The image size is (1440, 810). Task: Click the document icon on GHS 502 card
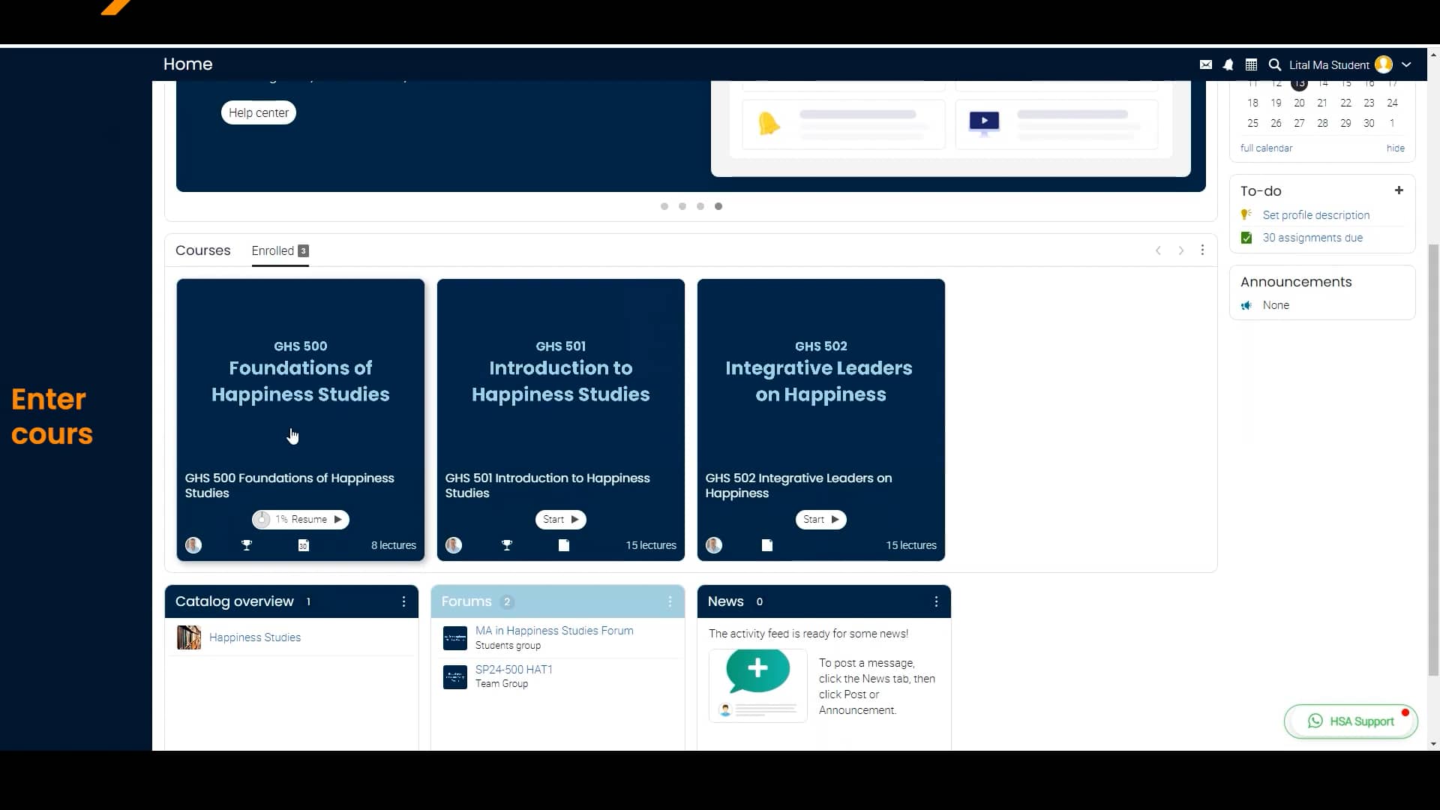[x=766, y=545]
